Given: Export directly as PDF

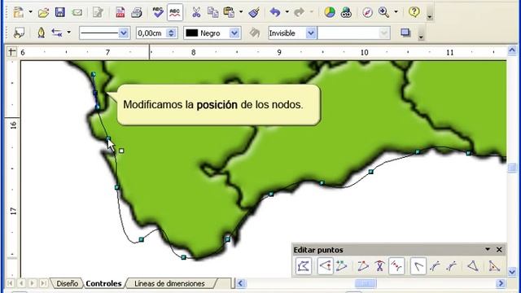Looking at the screenshot, I should [x=120, y=13].
